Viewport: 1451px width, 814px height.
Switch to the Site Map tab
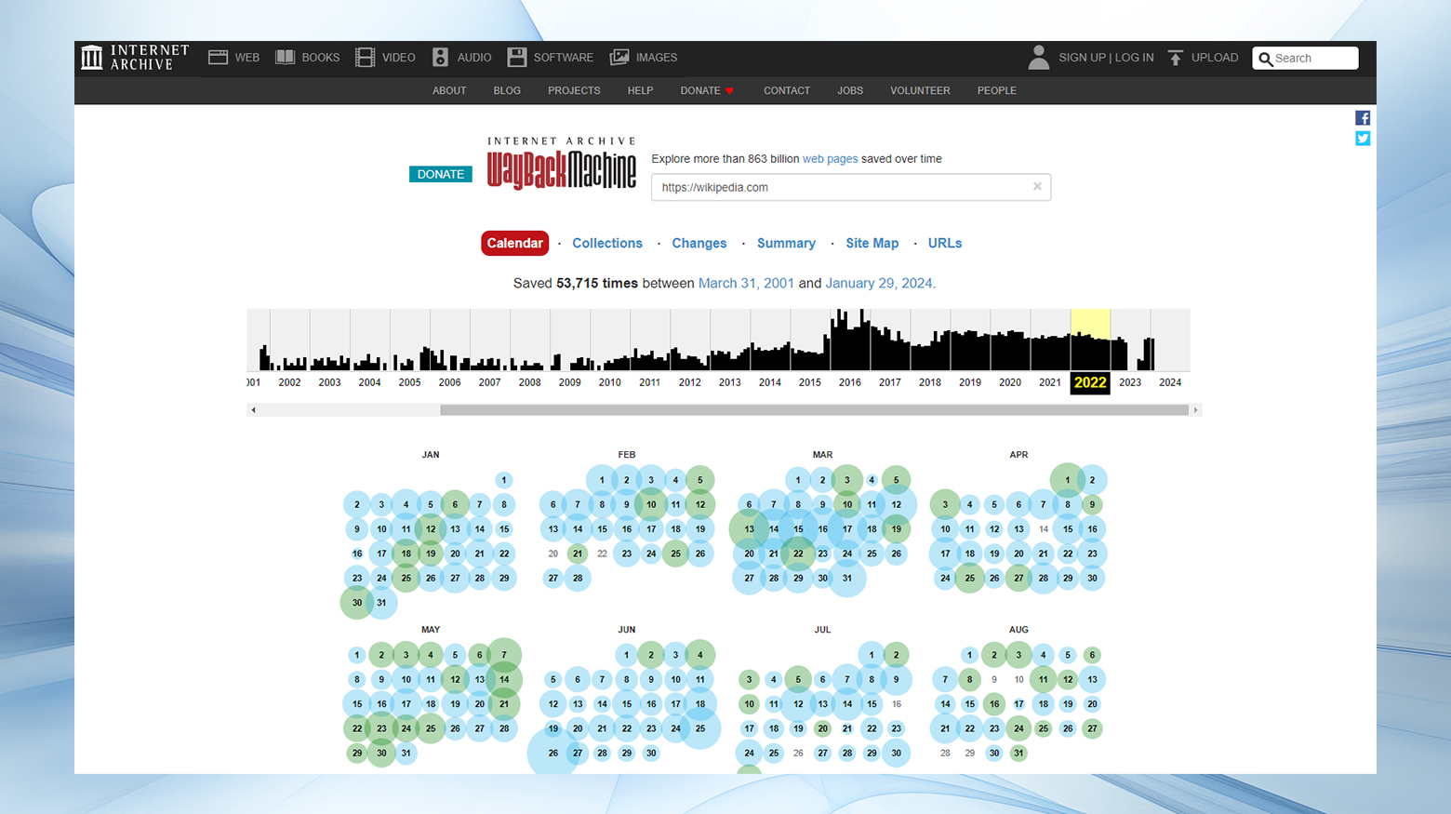872,243
